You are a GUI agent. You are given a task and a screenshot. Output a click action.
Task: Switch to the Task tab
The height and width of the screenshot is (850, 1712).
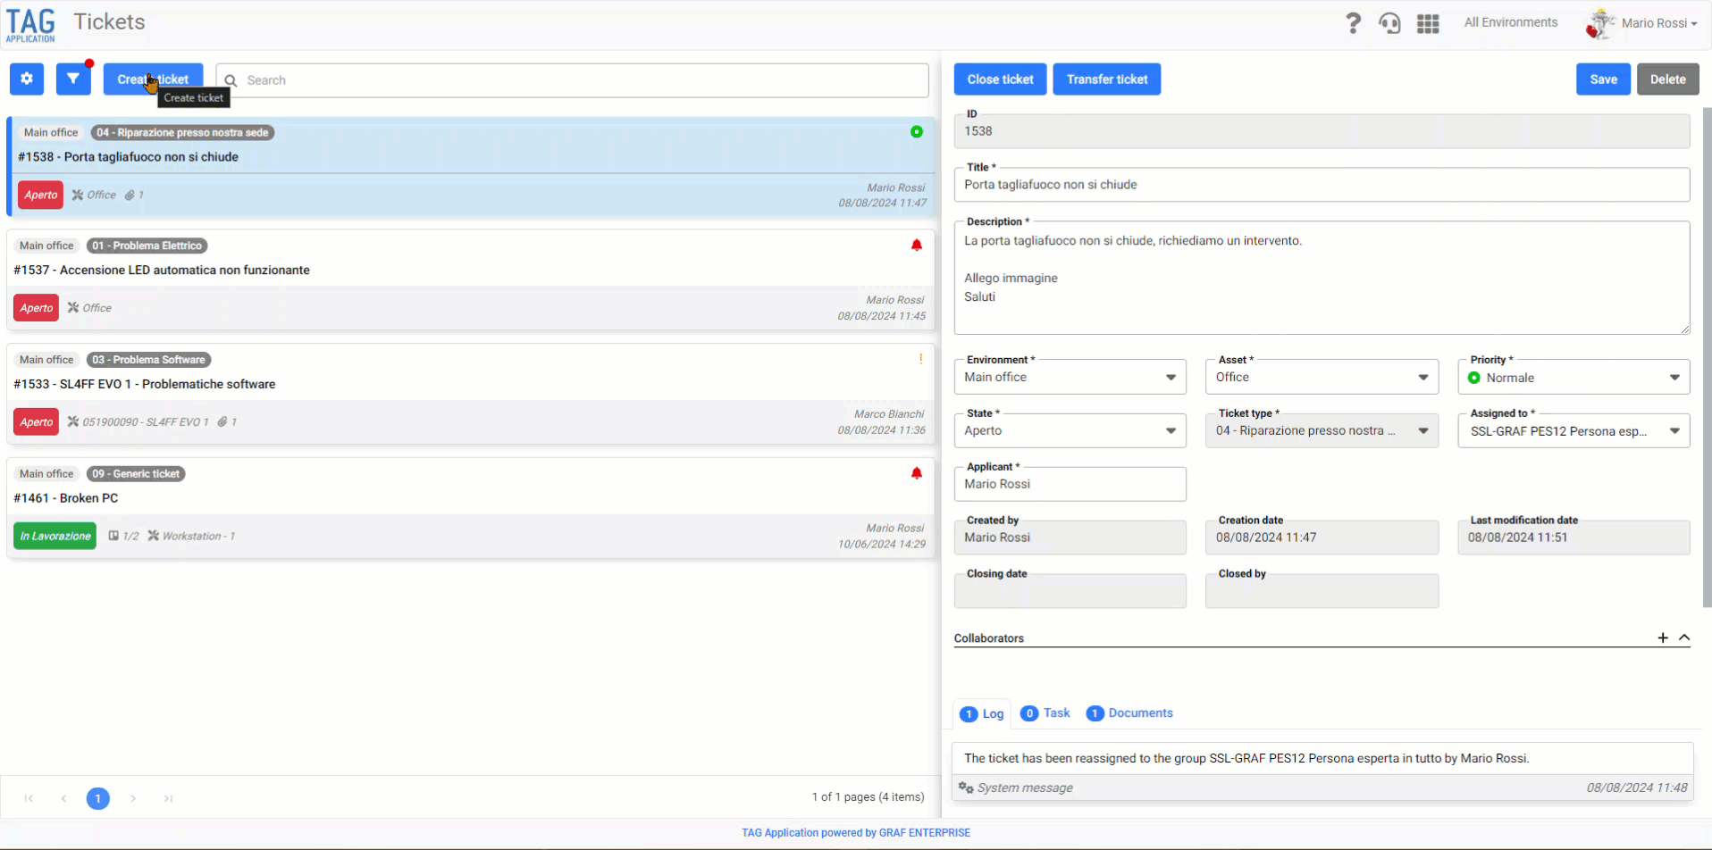tap(1045, 712)
